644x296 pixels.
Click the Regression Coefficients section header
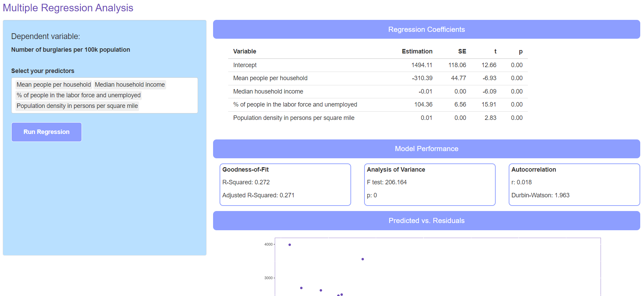(x=426, y=29)
